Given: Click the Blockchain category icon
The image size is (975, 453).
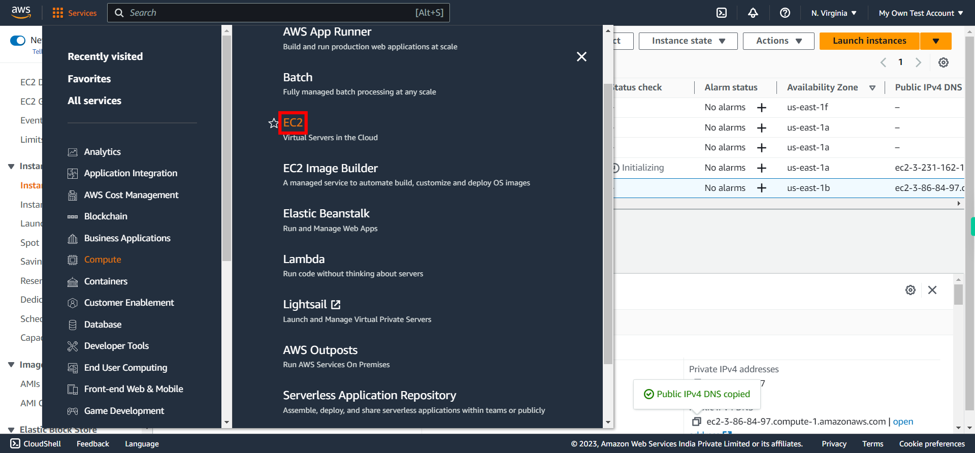Looking at the screenshot, I should point(73,217).
